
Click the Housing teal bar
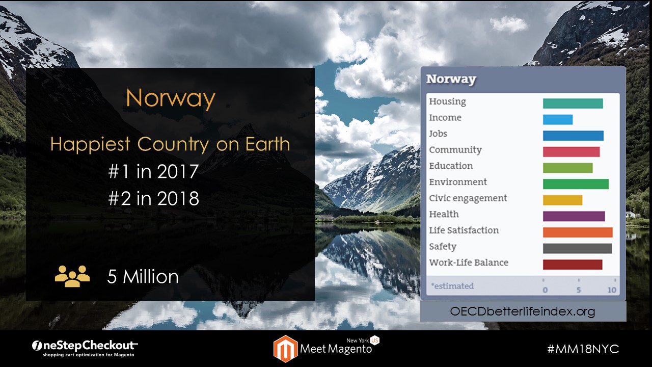click(573, 103)
